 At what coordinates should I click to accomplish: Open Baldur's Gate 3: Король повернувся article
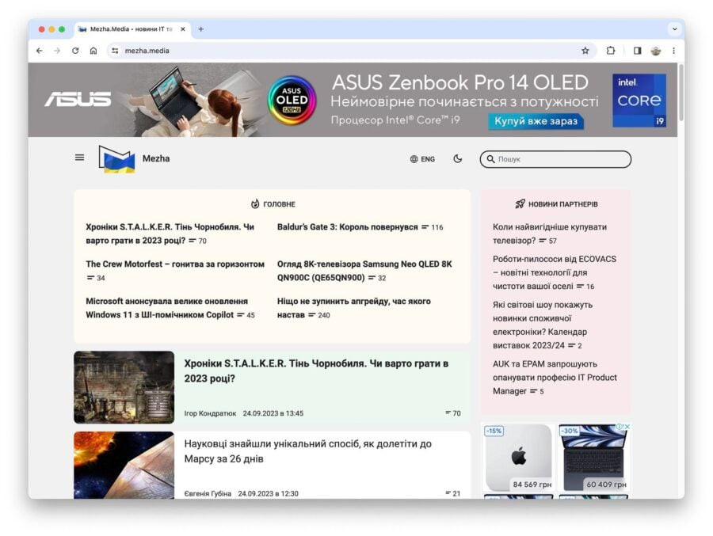(x=348, y=227)
